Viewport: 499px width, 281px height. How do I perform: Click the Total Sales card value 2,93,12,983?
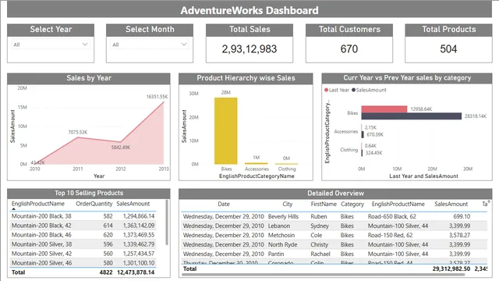tap(249, 49)
